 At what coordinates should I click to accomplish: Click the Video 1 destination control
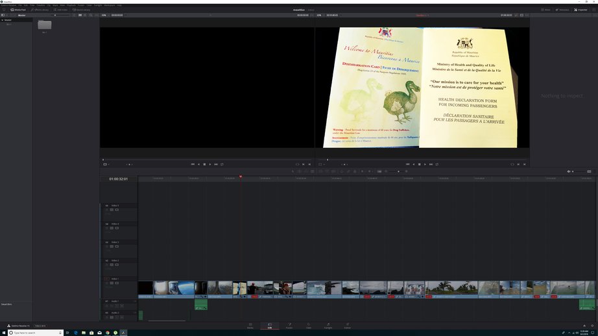[107, 279]
